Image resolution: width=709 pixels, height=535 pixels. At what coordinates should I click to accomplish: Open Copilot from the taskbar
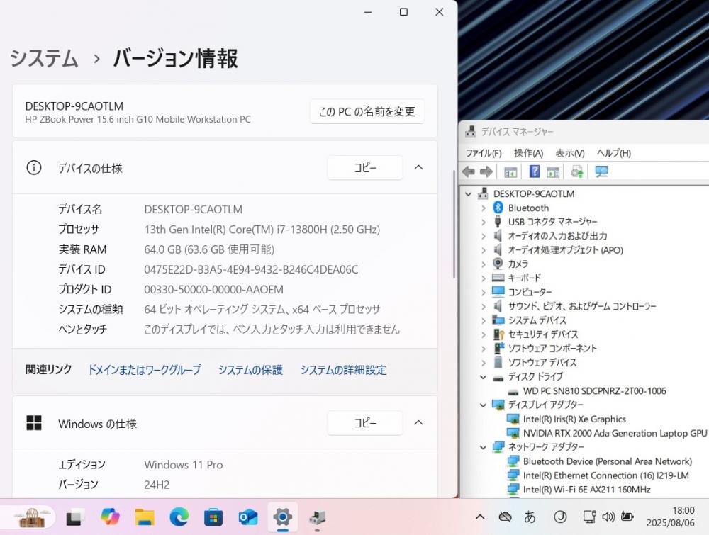[110, 517]
